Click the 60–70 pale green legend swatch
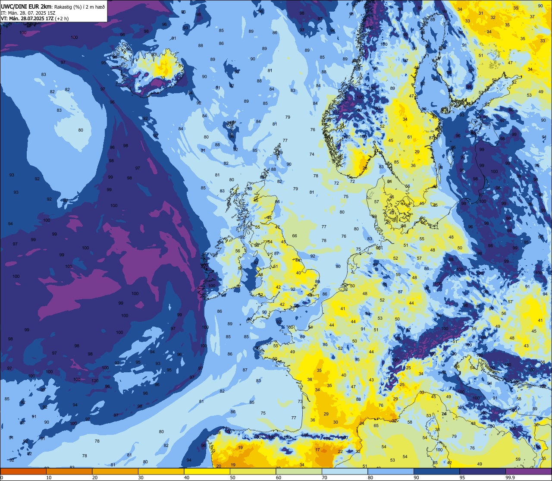The image size is (552, 481). pos(299,471)
